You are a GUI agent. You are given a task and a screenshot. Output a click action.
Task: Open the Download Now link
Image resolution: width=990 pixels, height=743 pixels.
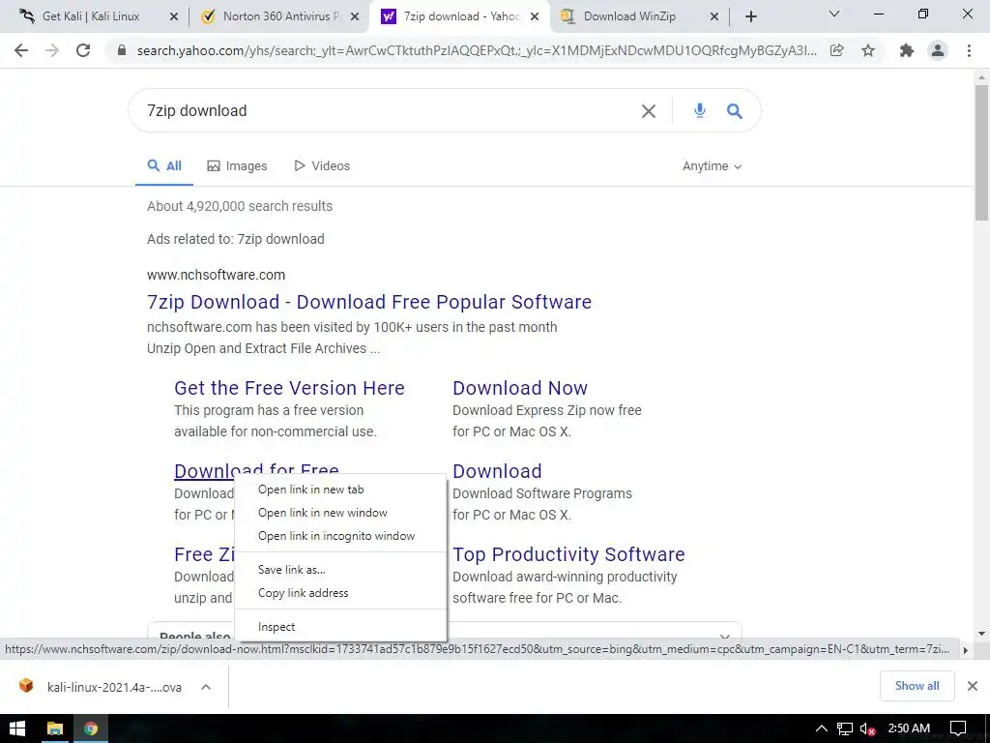coord(520,388)
